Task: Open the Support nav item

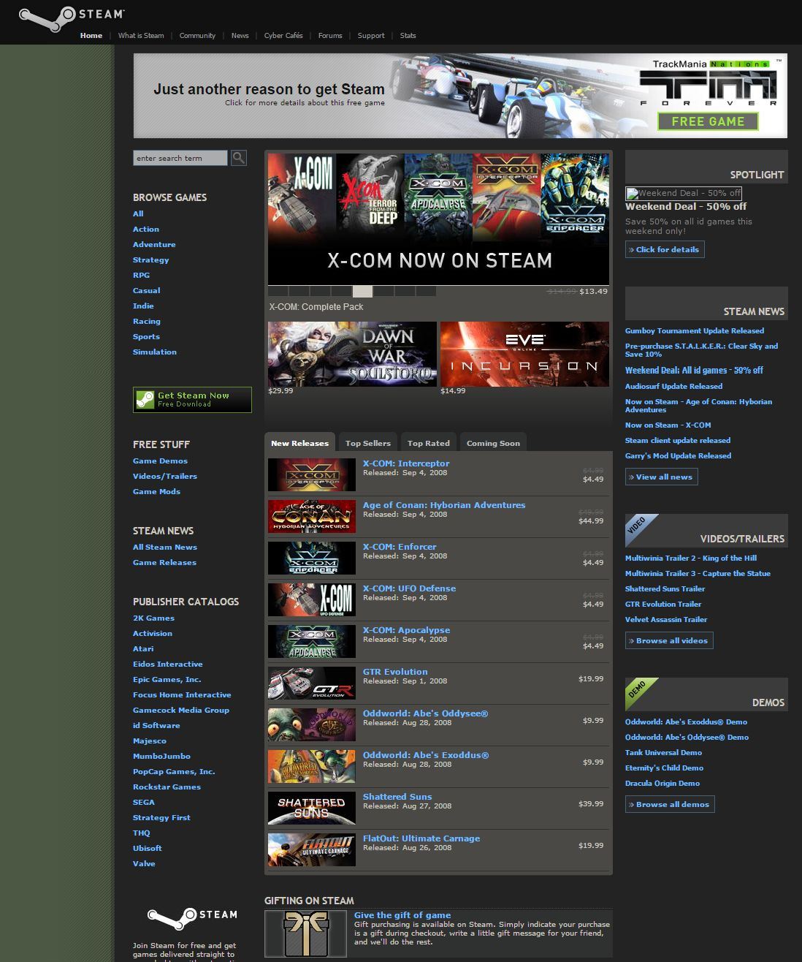Action: [x=371, y=35]
